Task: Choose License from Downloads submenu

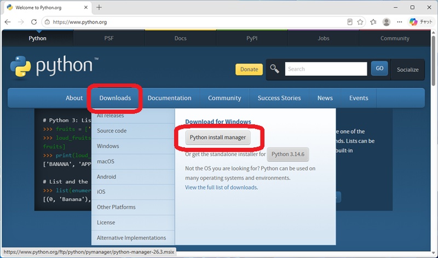Action: 133,222
